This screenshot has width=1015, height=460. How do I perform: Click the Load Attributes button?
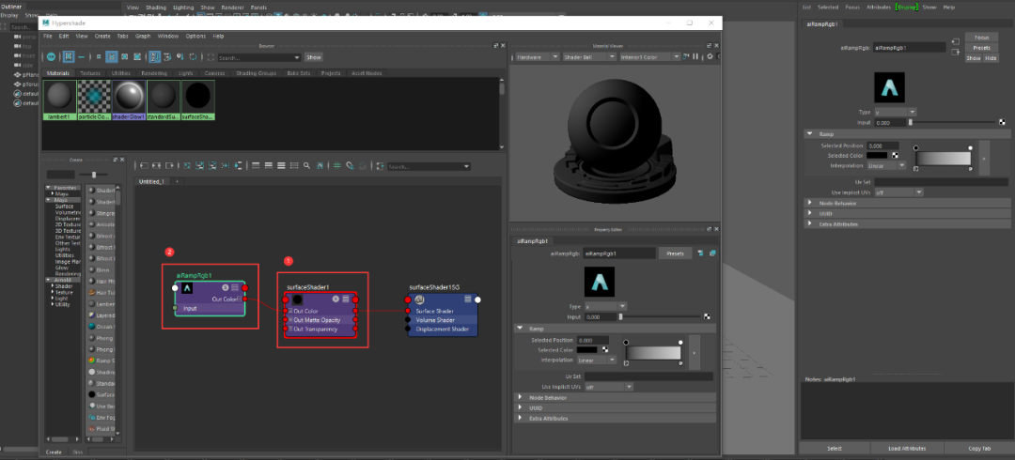pos(907,448)
